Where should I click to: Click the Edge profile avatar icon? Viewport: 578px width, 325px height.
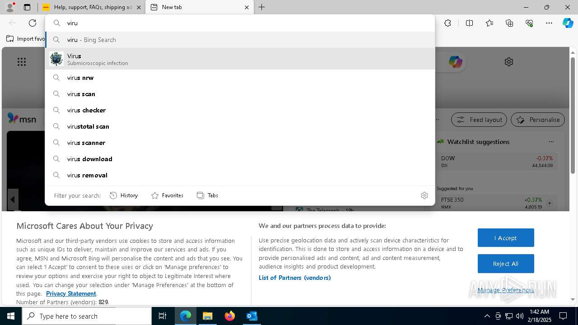pyautogui.click(x=10, y=7)
